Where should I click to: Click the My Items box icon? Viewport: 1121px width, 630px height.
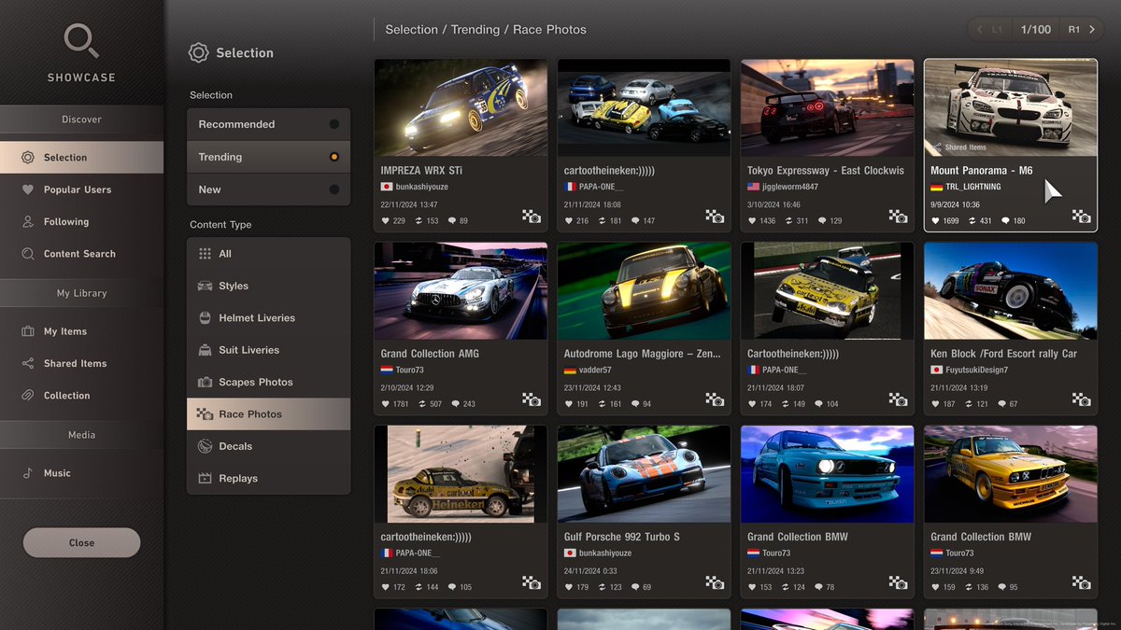[27, 331]
